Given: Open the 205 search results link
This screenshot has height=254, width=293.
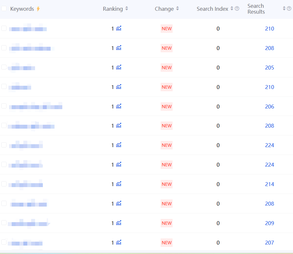Looking at the screenshot, I should click(269, 68).
